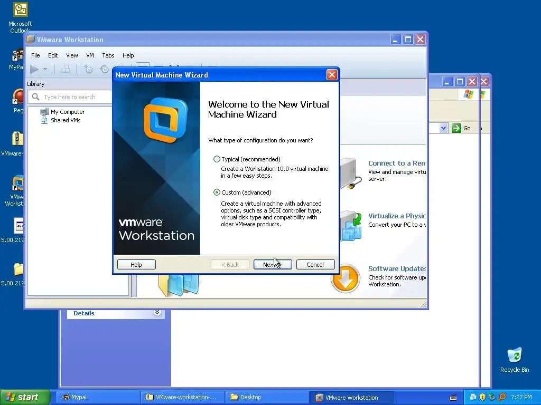Select the Custom (advanced) radio button
Screen dimensions: 541x405
[217, 192]
